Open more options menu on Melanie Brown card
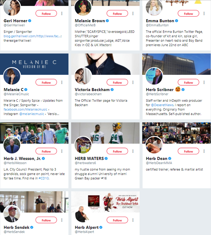The width and height of the screenshot is (211, 235). pos(133,13)
